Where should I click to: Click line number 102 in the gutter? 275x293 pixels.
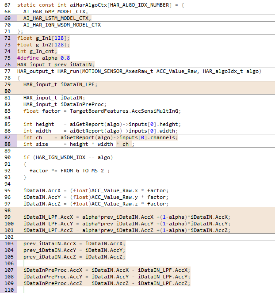coord(8,237)
